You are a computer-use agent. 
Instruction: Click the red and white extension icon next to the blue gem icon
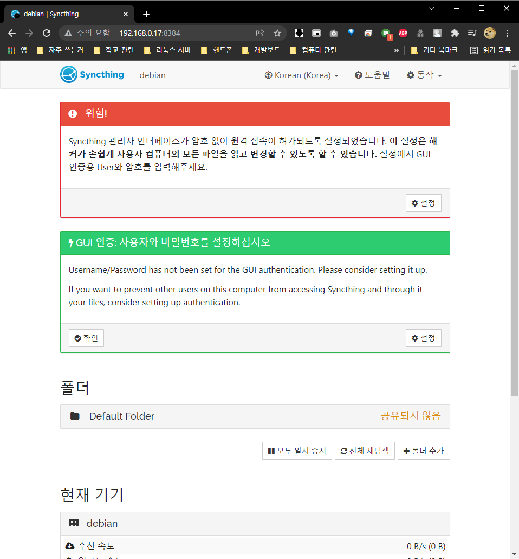tap(368, 33)
